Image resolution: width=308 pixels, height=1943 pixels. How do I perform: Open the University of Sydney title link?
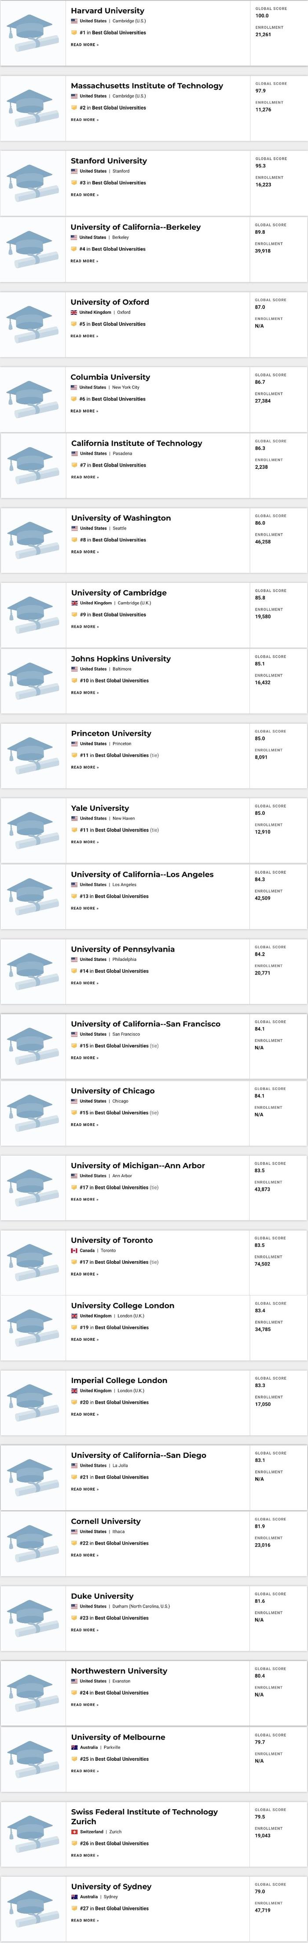tap(111, 1886)
